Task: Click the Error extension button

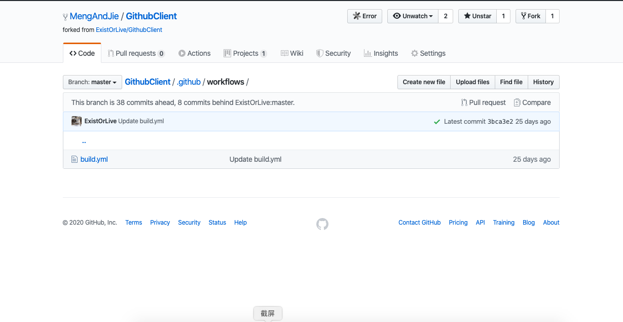Action: click(x=364, y=16)
